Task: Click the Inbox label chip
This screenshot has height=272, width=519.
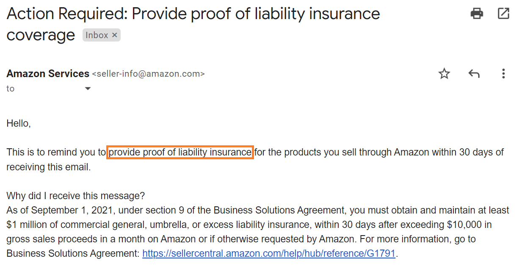Action: click(97, 35)
